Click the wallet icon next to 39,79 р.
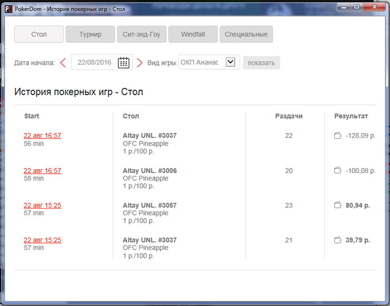The height and width of the screenshot is (306, 390). point(338,240)
